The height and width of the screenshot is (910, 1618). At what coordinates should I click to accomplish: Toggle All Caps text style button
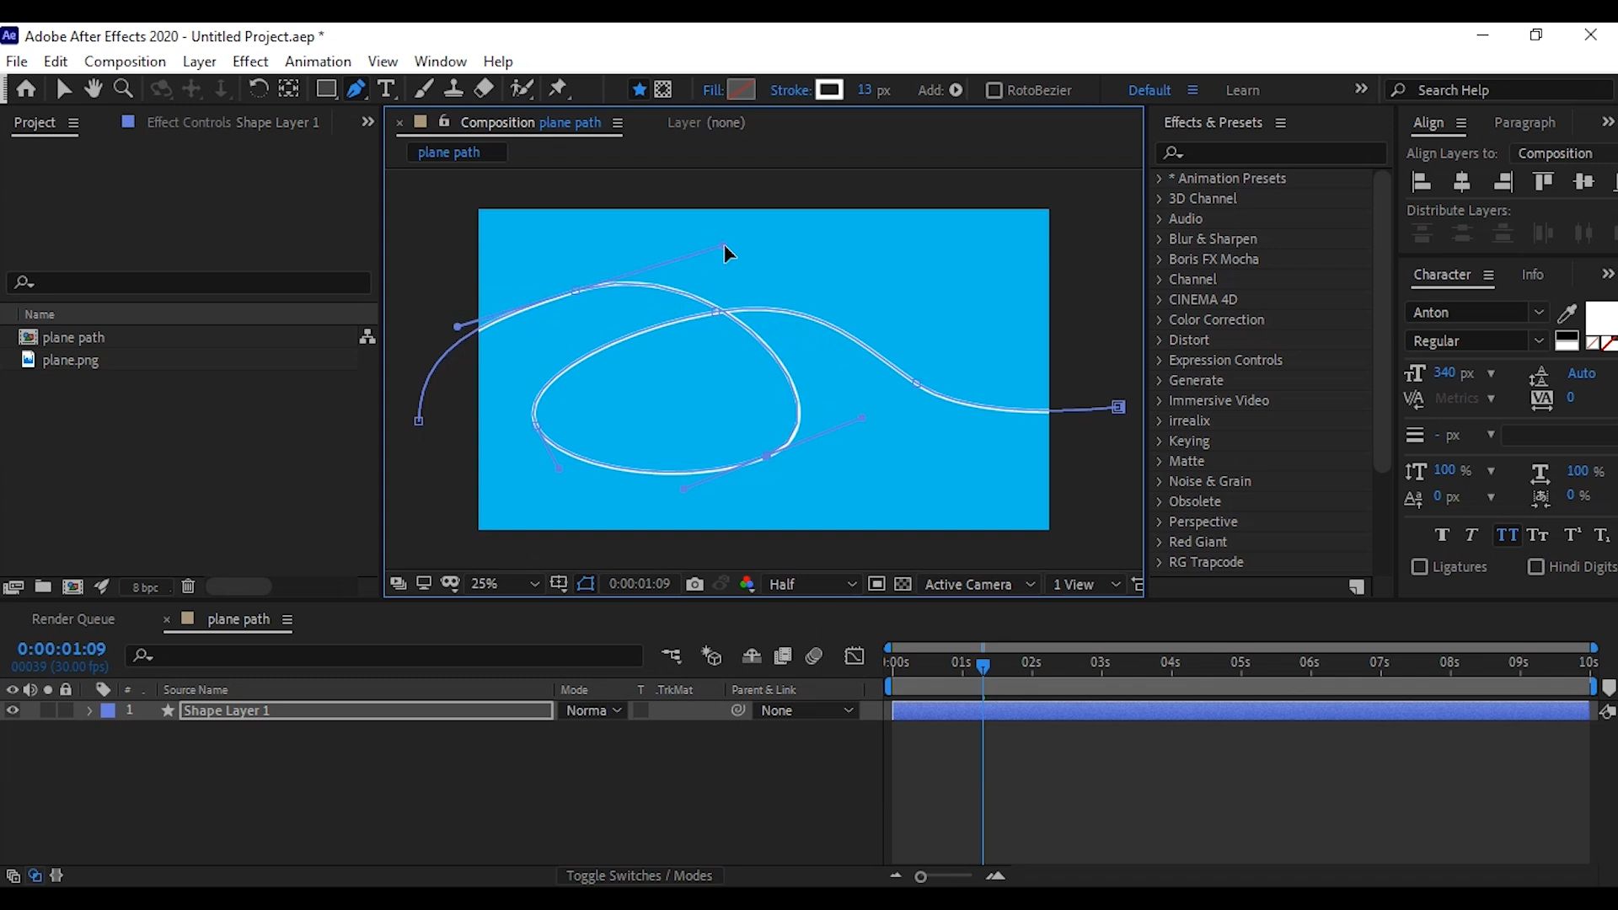click(x=1507, y=535)
